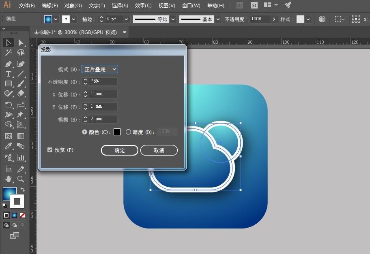Toggle the 预览 (P) checkbox

(50, 150)
